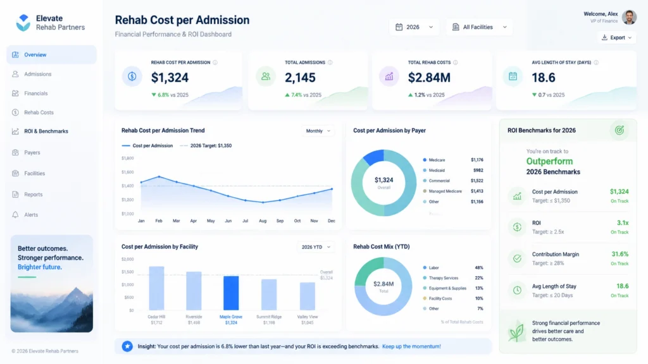Click the people icon on Total Admissions card

266,76
